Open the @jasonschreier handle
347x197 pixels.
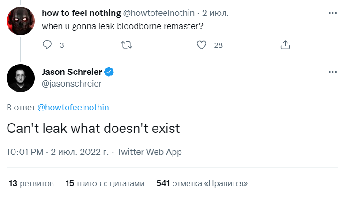(x=72, y=84)
